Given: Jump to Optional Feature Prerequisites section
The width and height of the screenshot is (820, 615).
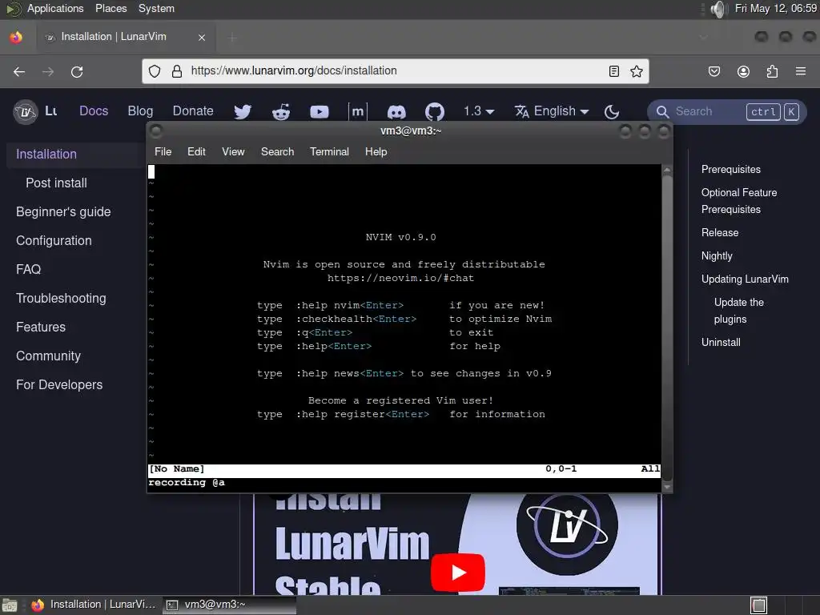Looking at the screenshot, I should tap(739, 201).
